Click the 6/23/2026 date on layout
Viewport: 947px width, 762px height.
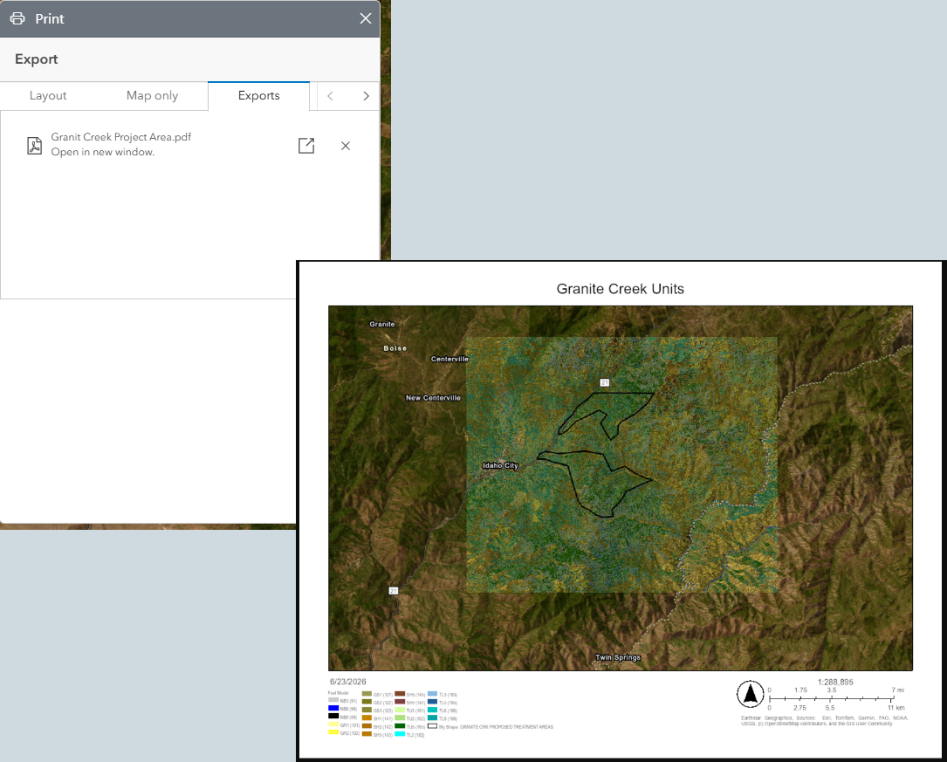(348, 682)
